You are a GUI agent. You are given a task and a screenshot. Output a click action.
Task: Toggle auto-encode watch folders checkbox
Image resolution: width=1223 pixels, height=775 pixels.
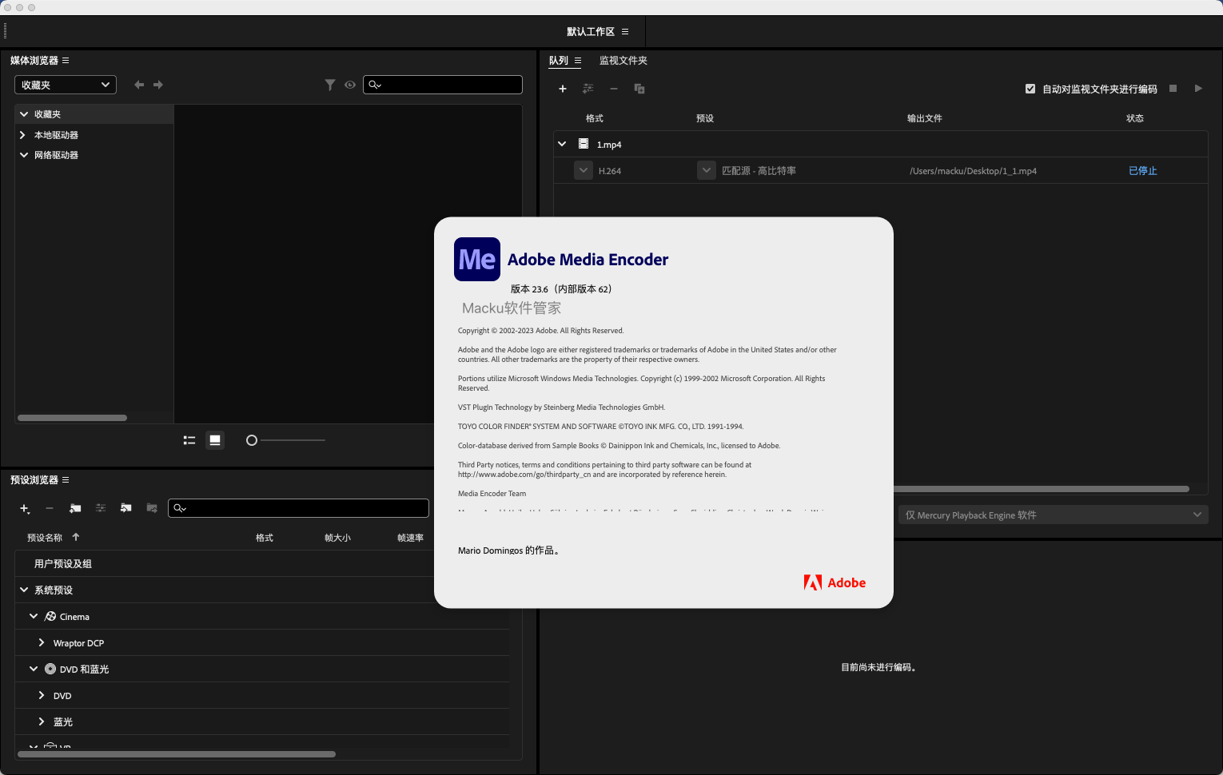coord(1030,89)
